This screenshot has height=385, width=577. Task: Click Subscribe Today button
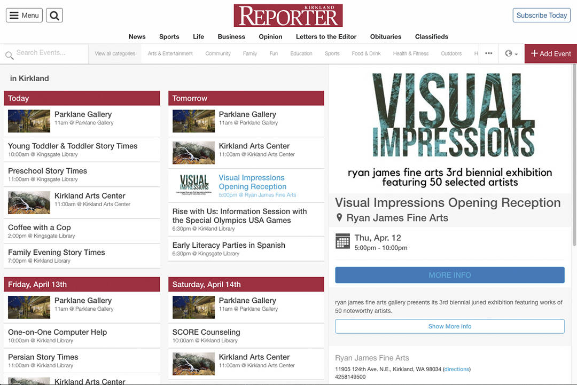click(x=542, y=15)
